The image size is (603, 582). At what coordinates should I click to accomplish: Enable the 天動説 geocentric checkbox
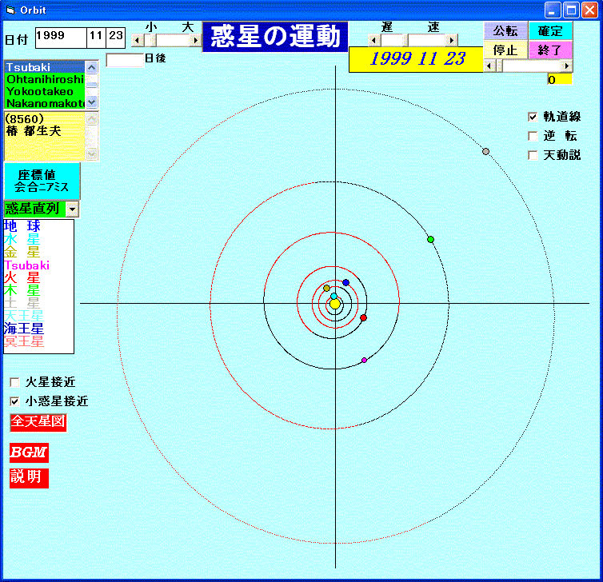533,155
